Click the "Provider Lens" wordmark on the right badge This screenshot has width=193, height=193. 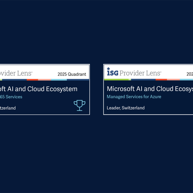[x=140, y=73]
